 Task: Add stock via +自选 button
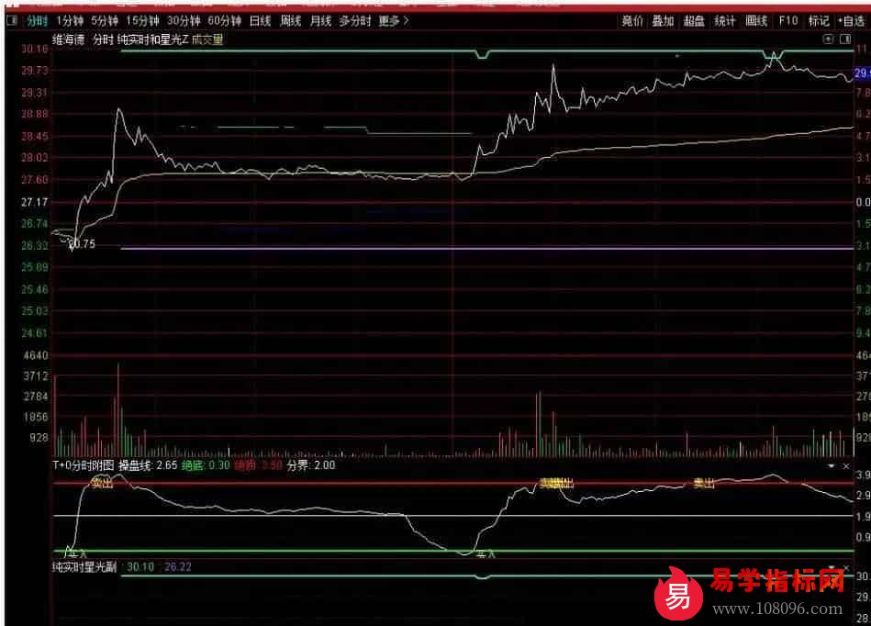851,20
